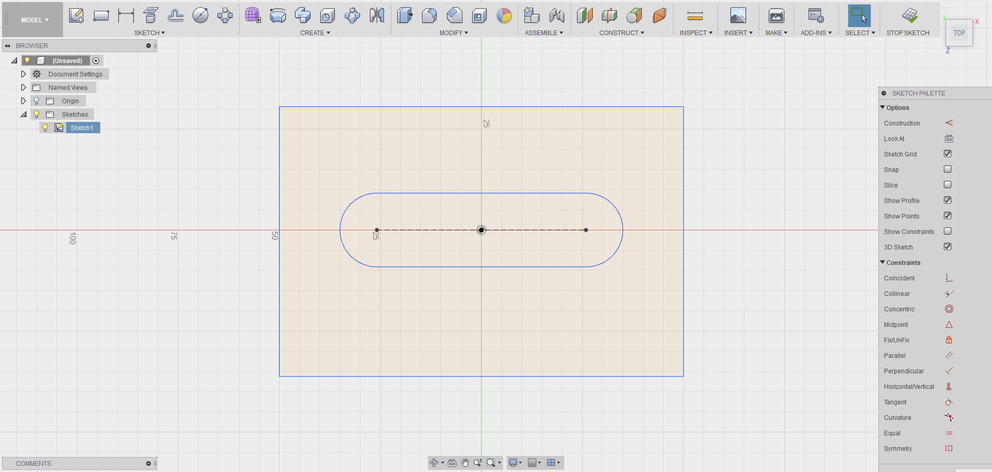Screen dimensions: 992x472
Task: Open the ADD-INS menu
Action: pyautogui.click(x=815, y=33)
